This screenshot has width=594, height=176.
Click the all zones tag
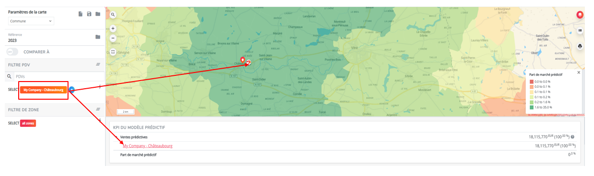coord(28,123)
